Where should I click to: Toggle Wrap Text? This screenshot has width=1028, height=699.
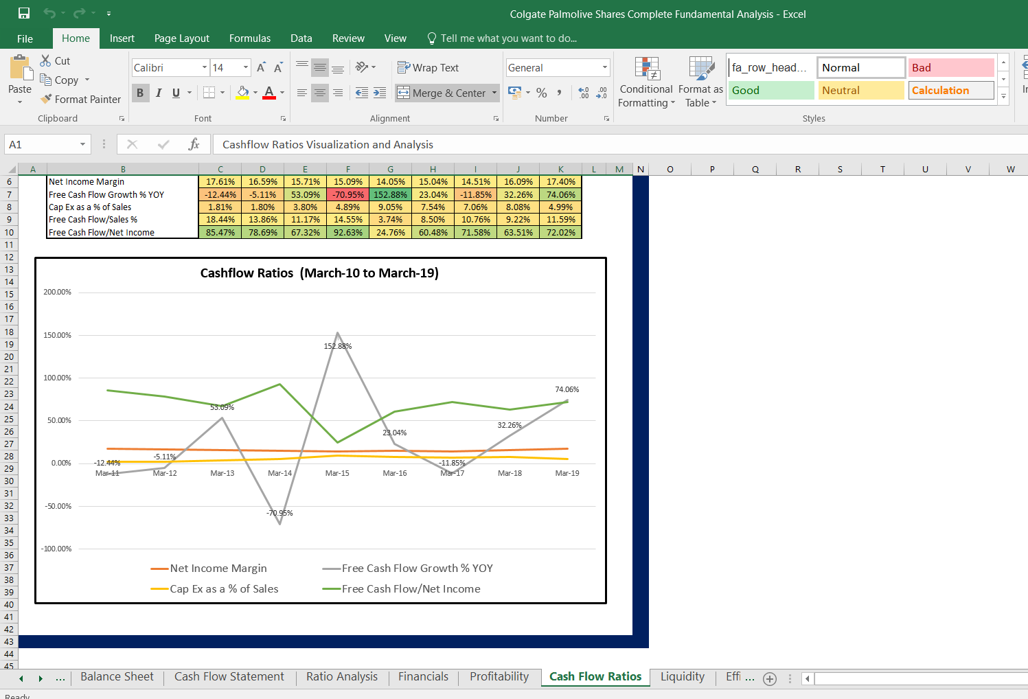(x=428, y=67)
